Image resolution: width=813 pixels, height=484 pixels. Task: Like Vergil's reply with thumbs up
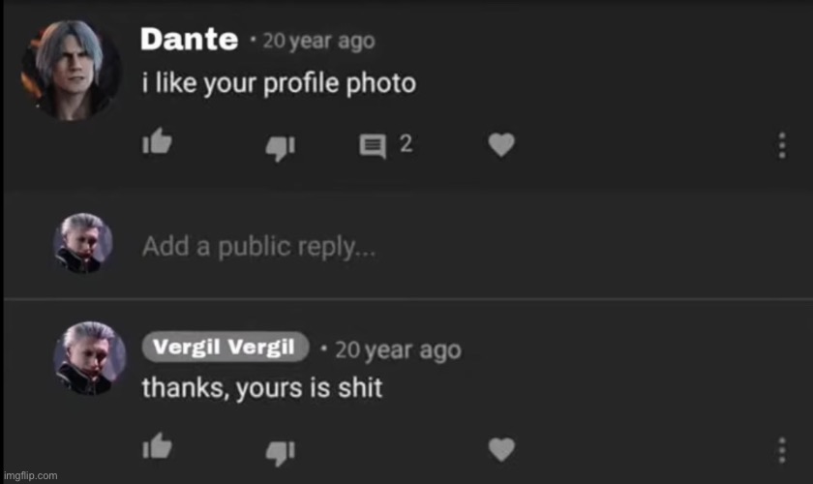point(157,446)
